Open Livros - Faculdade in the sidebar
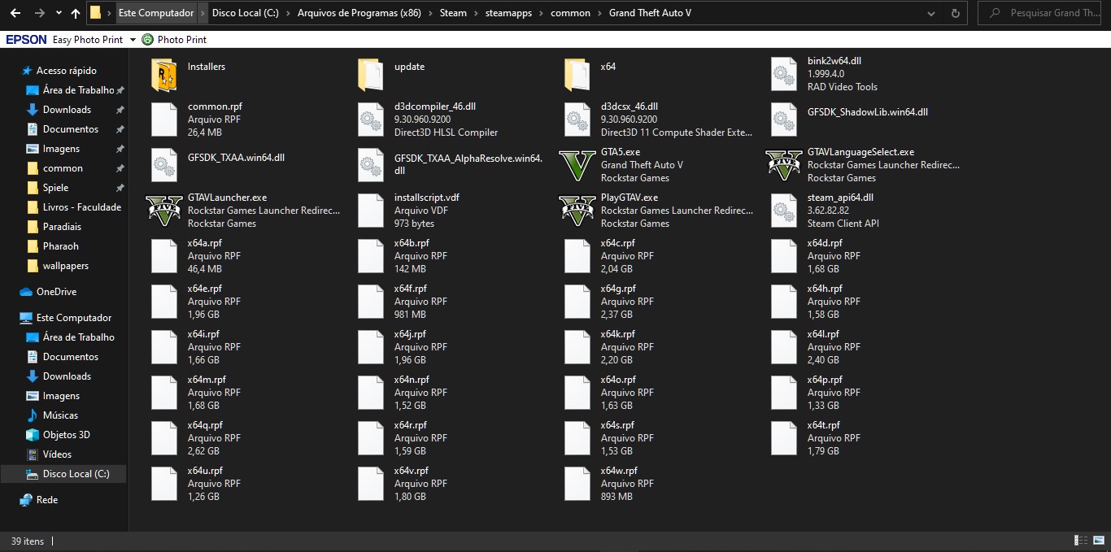 81,207
